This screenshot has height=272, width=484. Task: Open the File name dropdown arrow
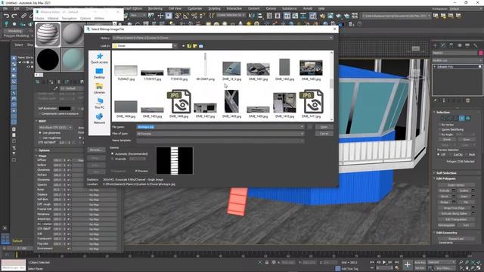point(302,127)
